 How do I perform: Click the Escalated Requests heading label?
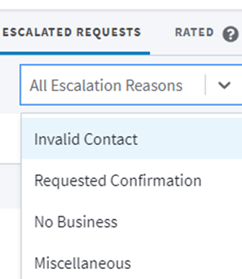(71, 32)
